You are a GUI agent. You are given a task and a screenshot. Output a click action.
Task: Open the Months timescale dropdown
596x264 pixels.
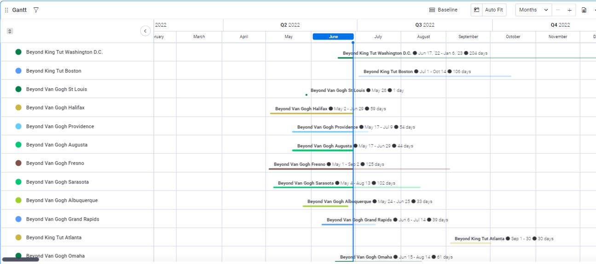pos(533,10)
